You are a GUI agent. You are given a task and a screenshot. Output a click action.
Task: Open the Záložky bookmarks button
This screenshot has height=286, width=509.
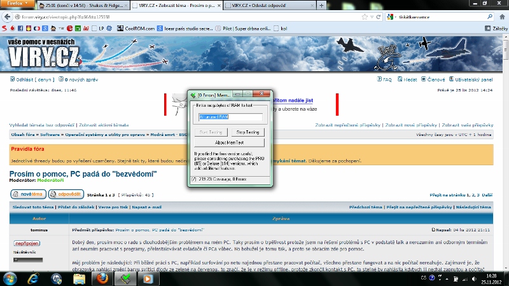496,29
